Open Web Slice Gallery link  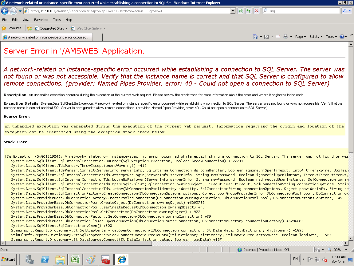click(86, 28)
